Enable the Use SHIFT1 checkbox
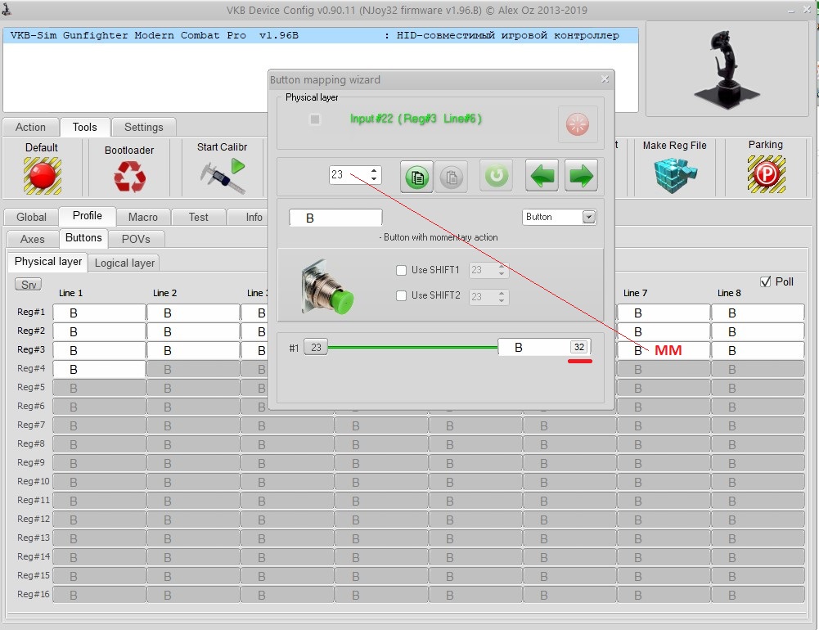The image size is (819, 630). [x=401, y=271]
